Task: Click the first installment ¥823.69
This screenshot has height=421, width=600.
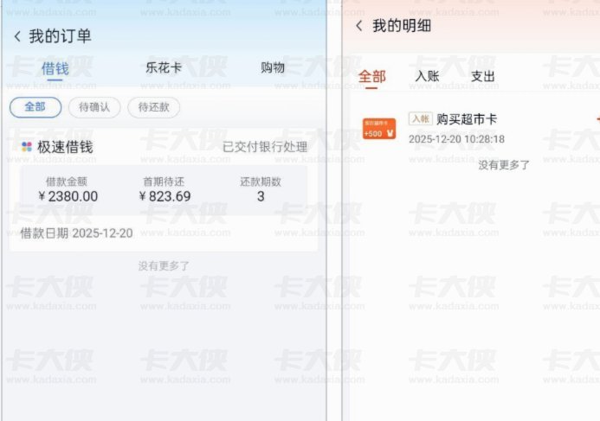Action: pyautogui.click(x=165, y=196)
